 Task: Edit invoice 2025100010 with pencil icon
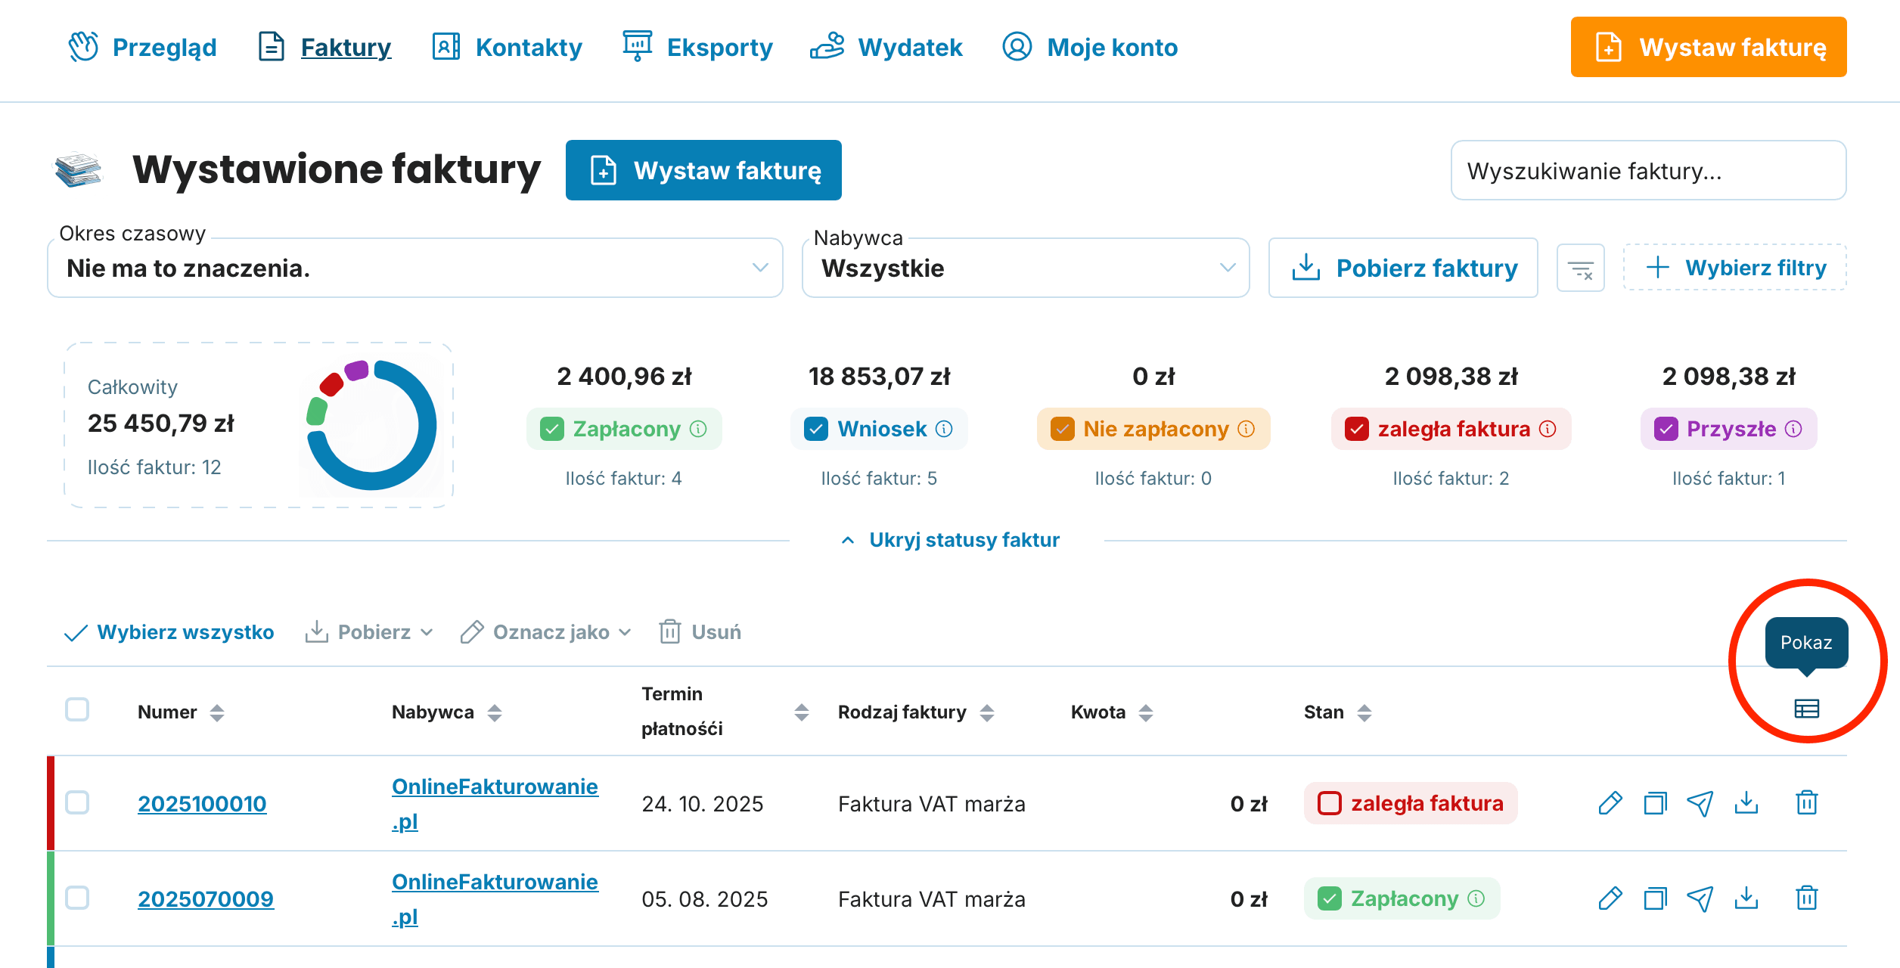(1610, 803)
